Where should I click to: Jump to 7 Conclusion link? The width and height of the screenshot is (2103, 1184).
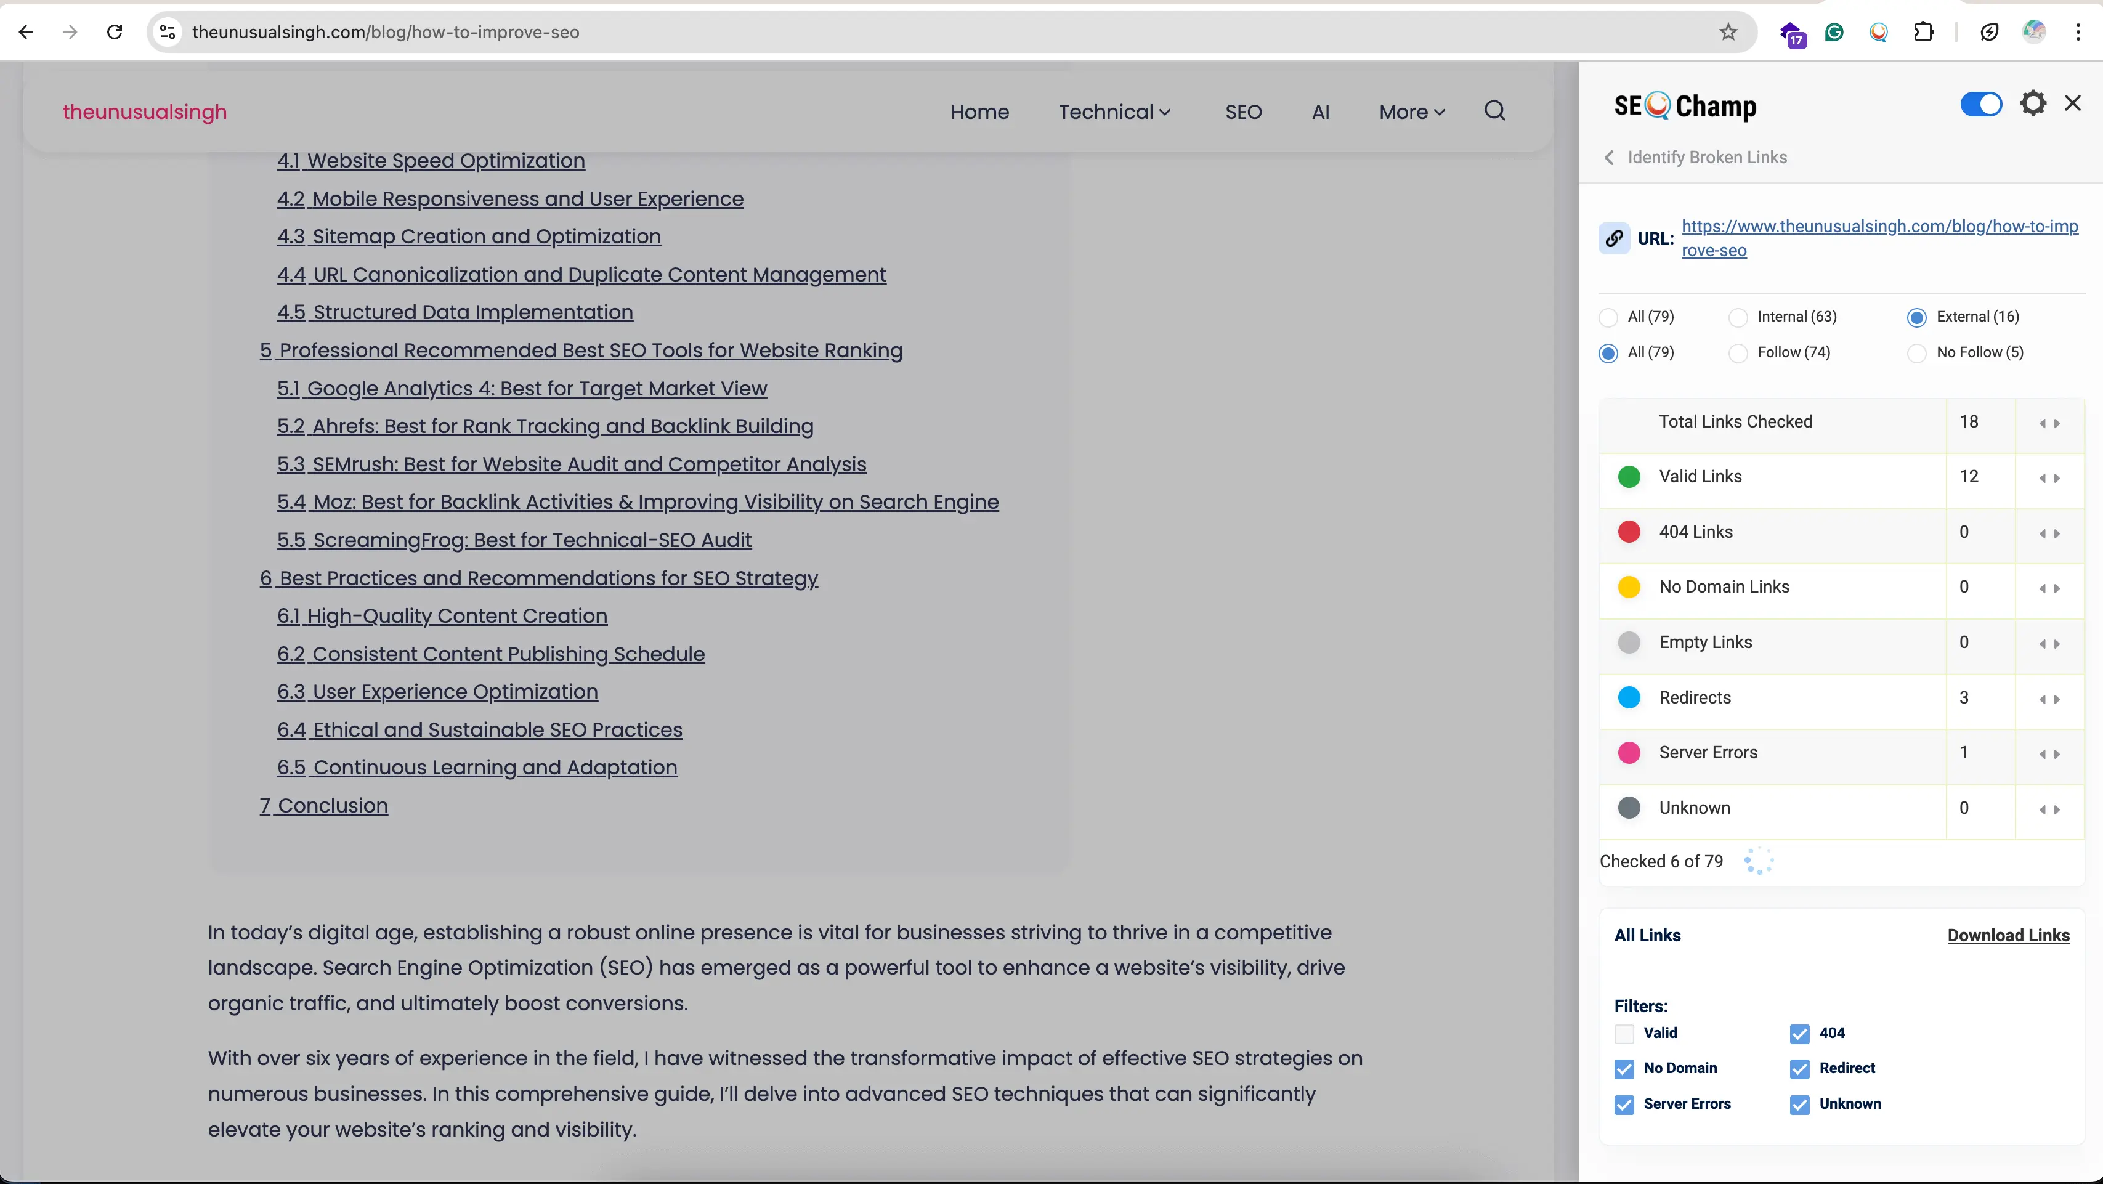(x=323, y=805)
